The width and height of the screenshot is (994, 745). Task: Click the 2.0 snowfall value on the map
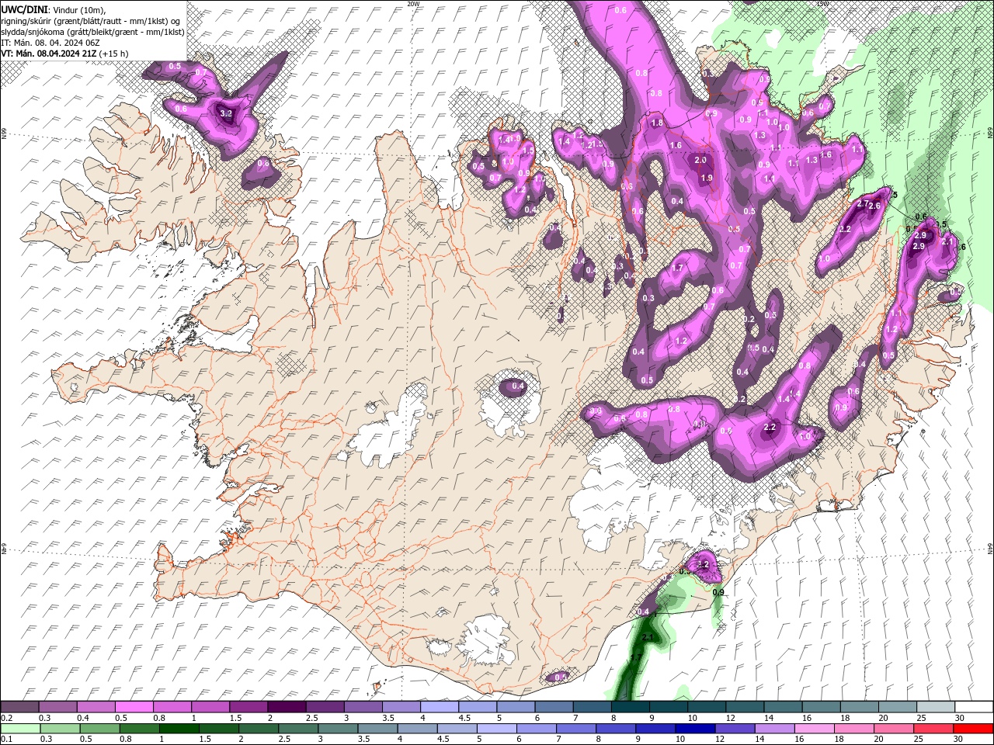tap(700, 160)
